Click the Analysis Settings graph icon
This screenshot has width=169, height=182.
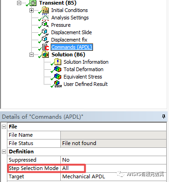[x=45, y=18]
